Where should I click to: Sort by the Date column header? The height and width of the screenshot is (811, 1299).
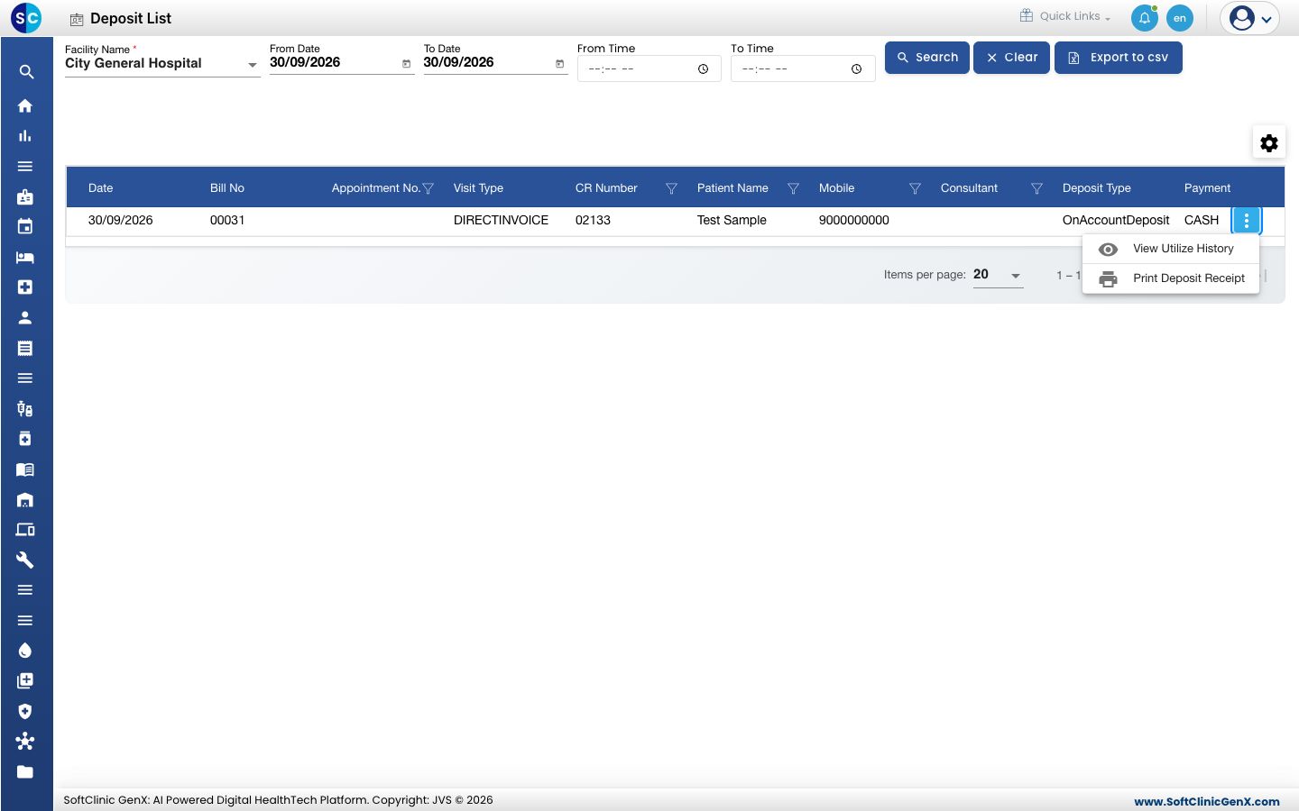coord(101,188)
